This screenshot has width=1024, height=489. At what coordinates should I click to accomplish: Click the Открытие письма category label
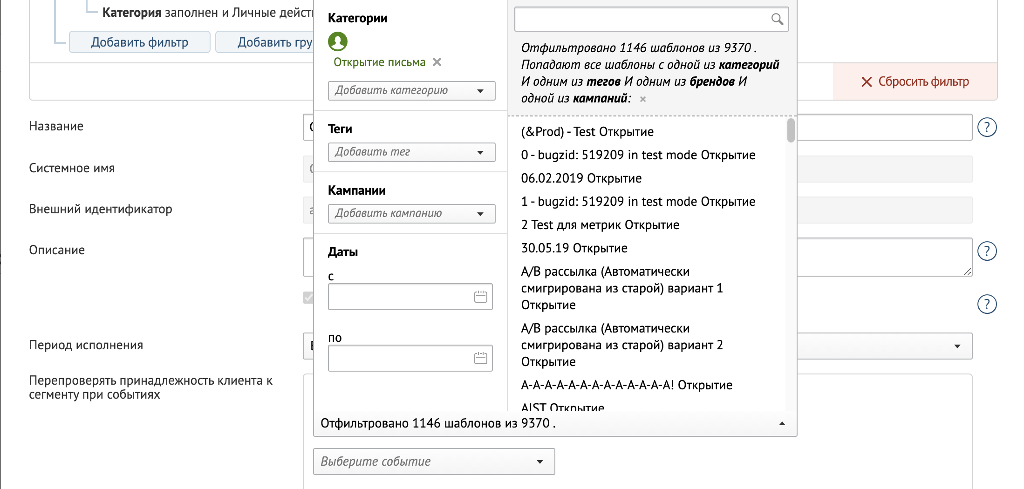(379, 62)
